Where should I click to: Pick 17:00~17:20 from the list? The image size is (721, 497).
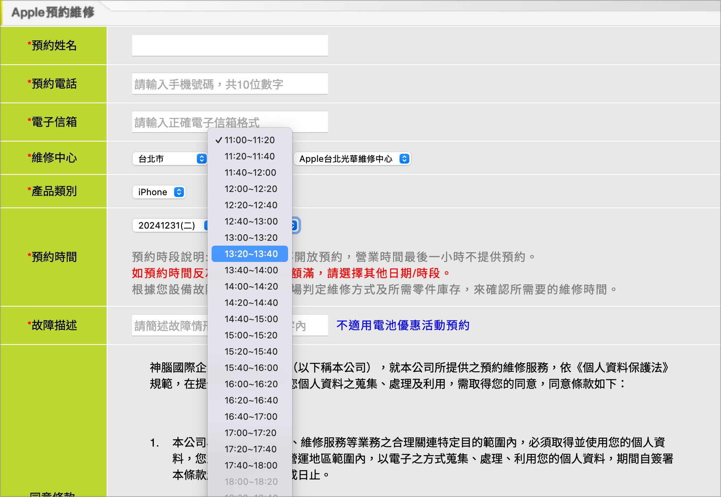(x=249, y=433)
